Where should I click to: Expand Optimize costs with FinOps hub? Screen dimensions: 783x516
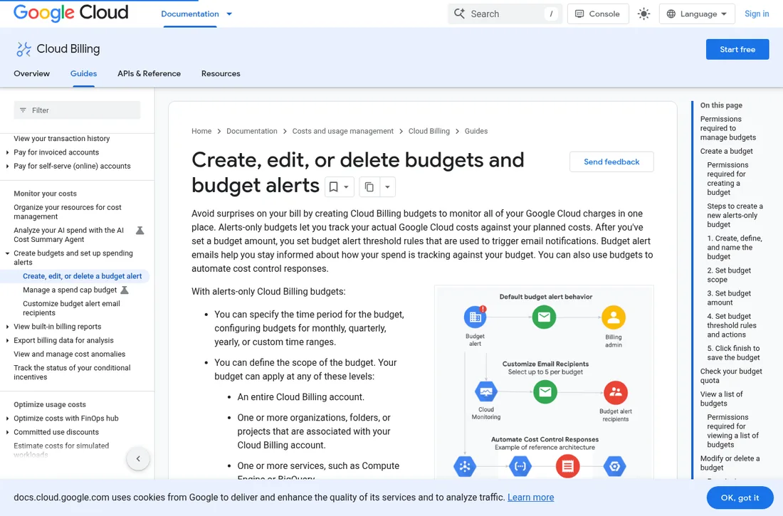click(x=7, y=418)
